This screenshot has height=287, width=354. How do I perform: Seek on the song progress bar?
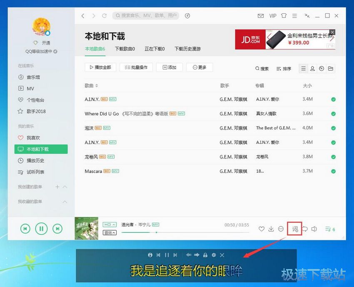pyautogui.click(x=185, y=232)
